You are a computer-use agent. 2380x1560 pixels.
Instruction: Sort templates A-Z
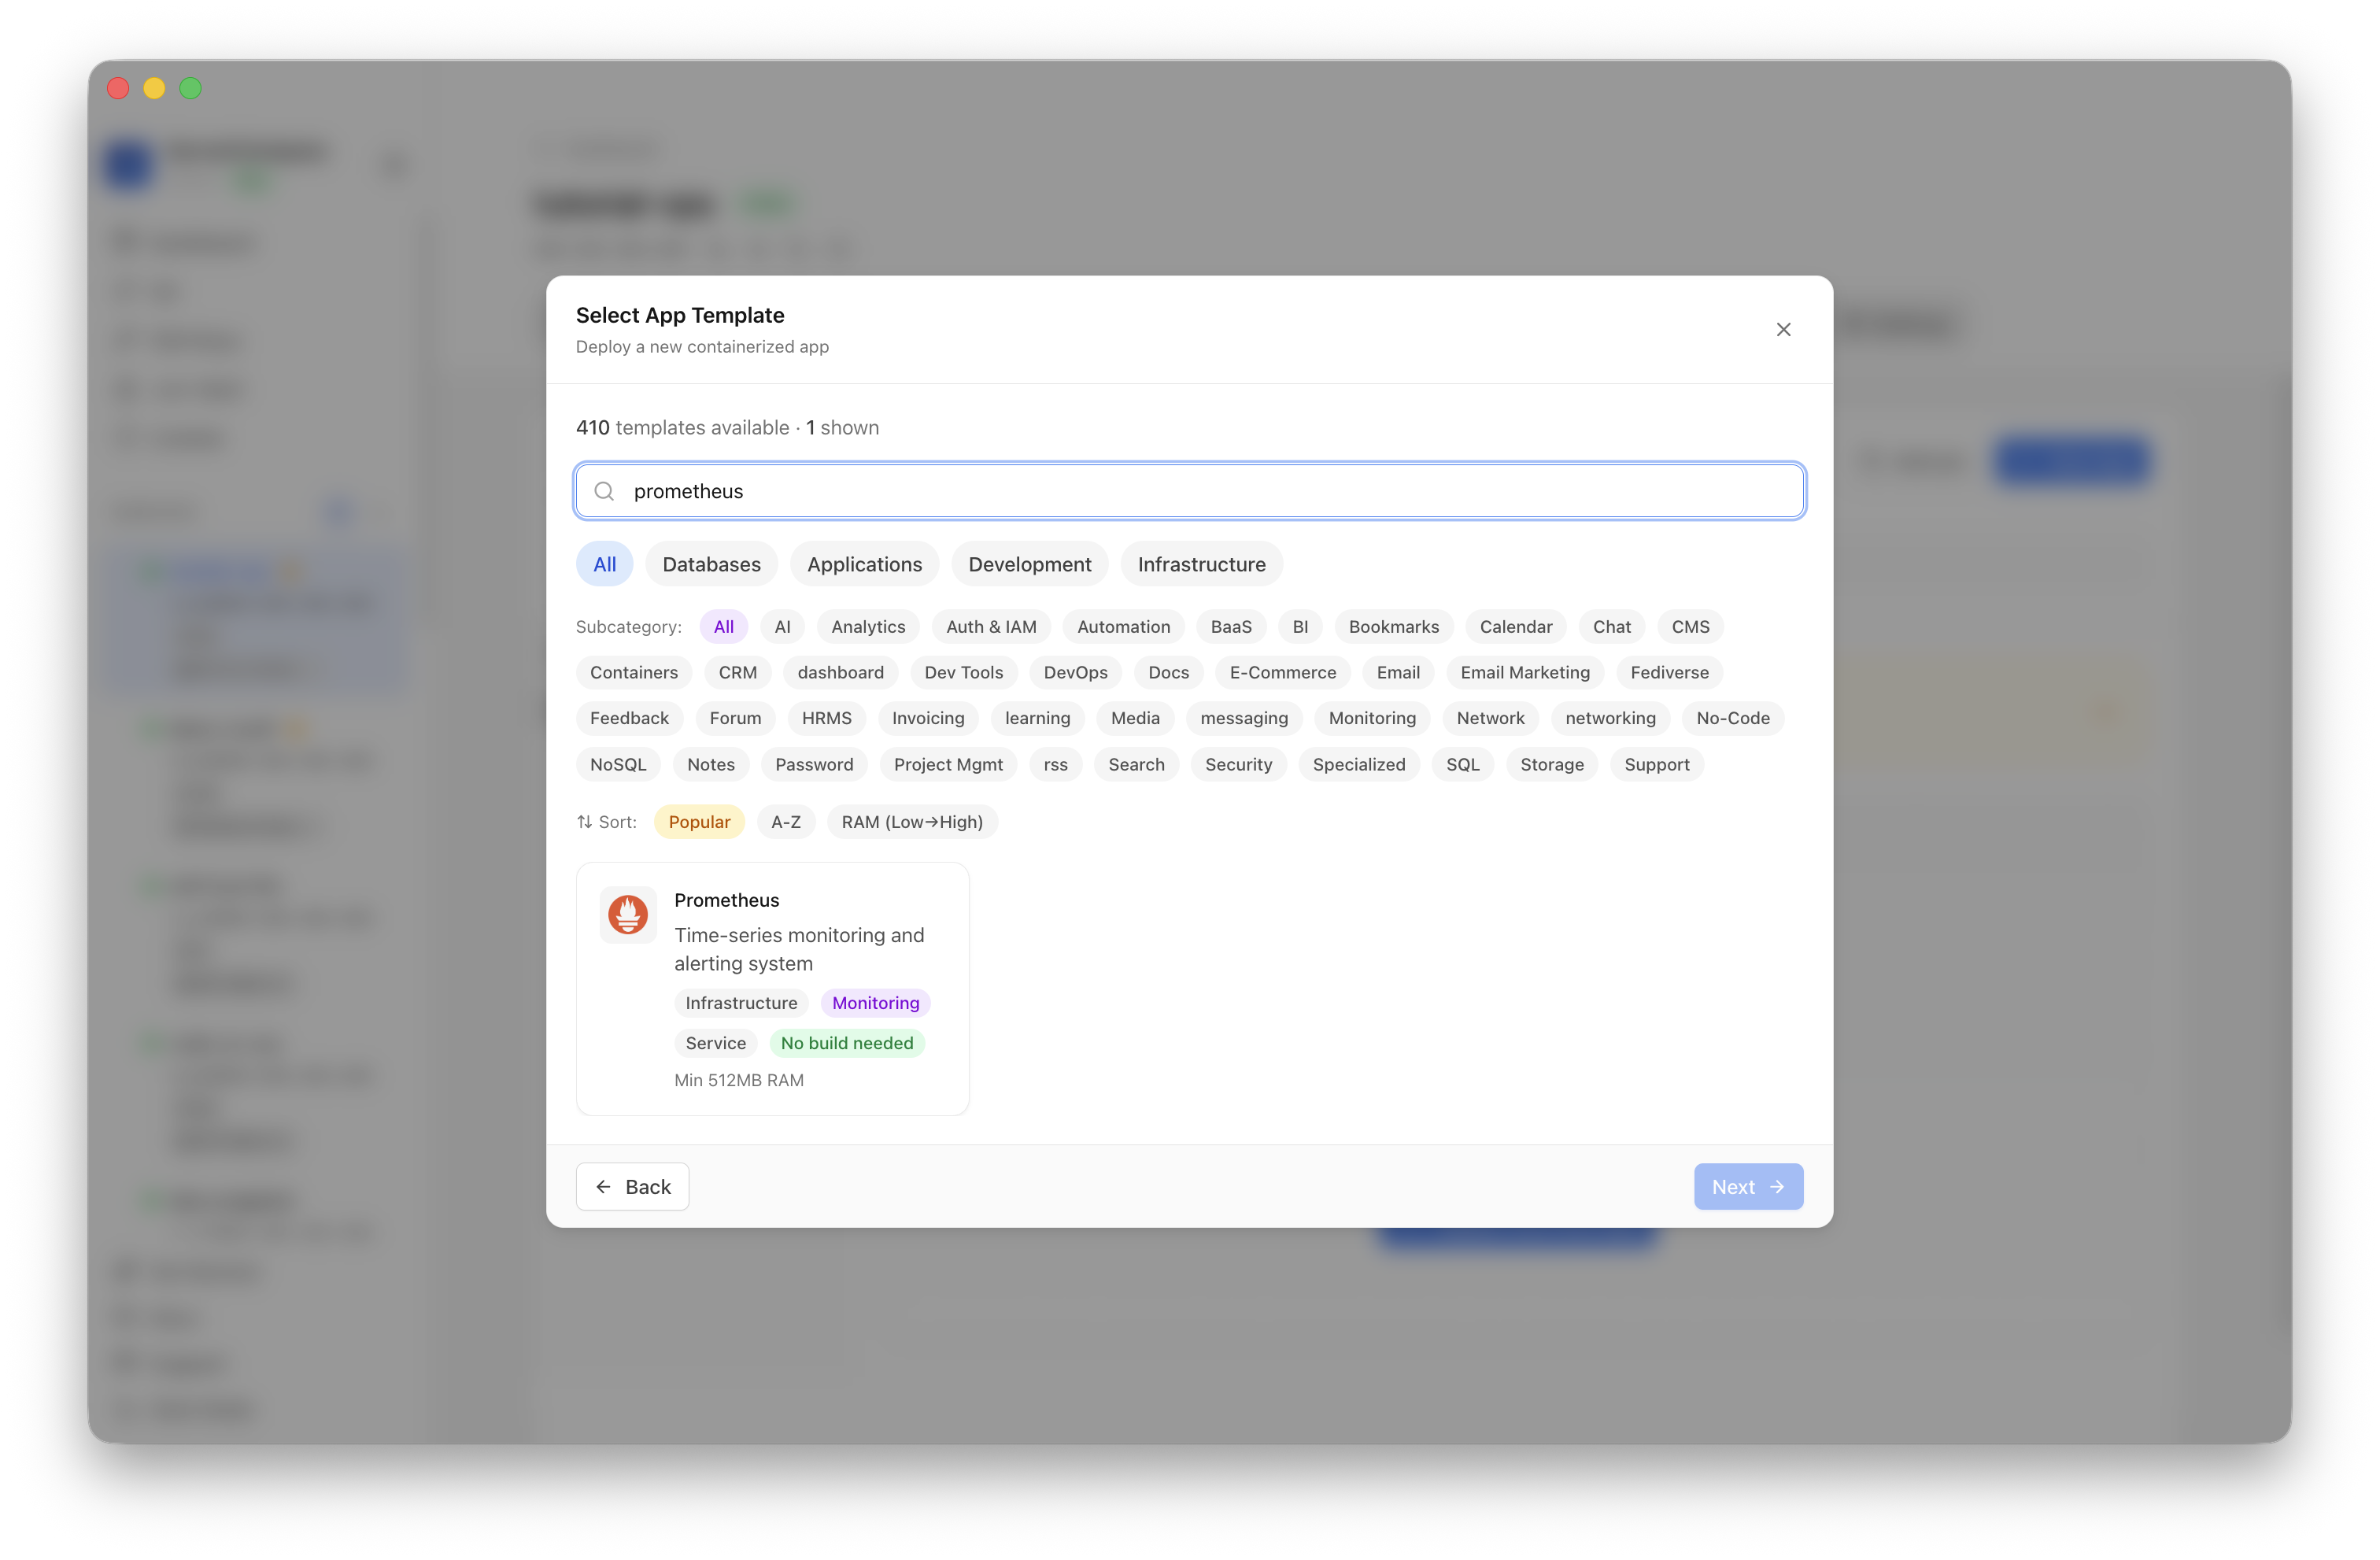(x=785, y=822)
